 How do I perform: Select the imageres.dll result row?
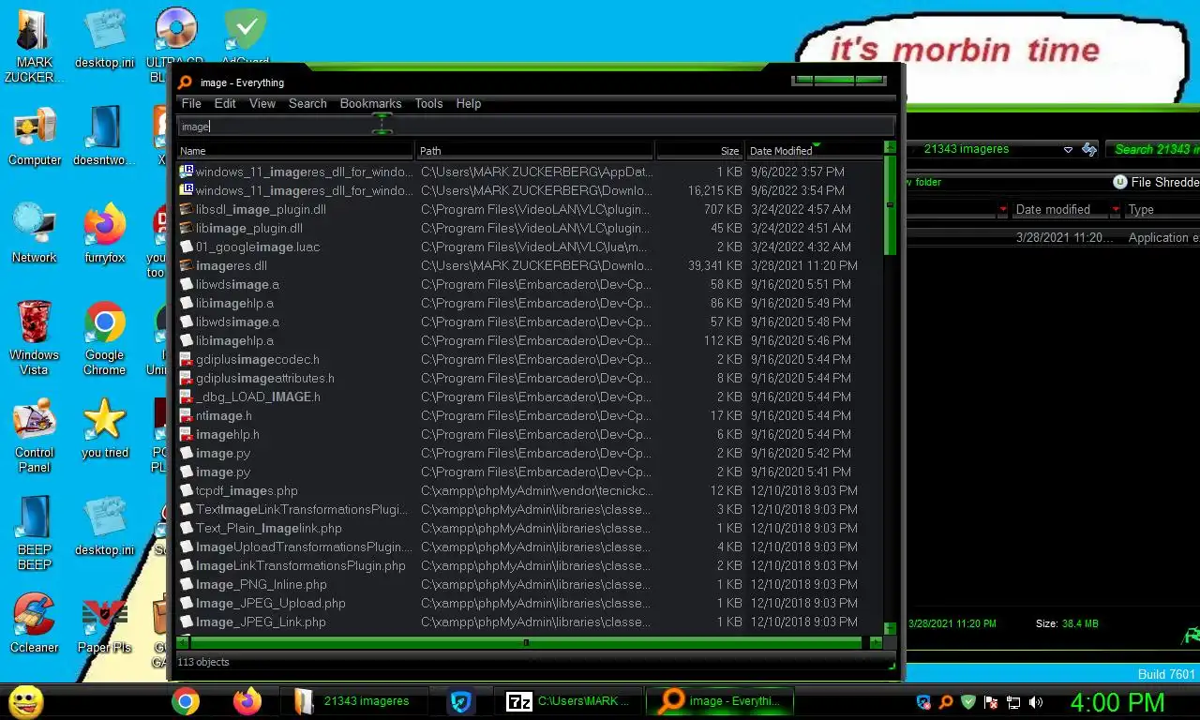[x=530, y=265]
